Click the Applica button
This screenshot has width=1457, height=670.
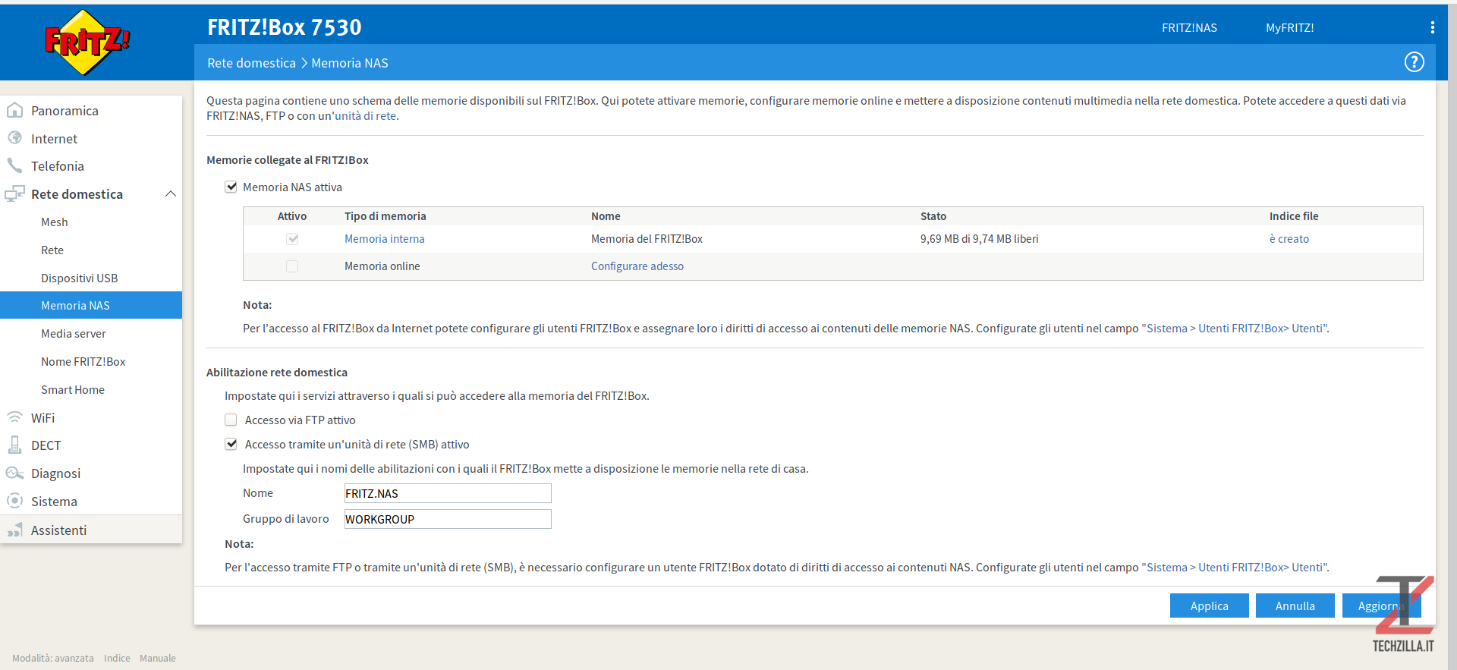(1209, 606)
